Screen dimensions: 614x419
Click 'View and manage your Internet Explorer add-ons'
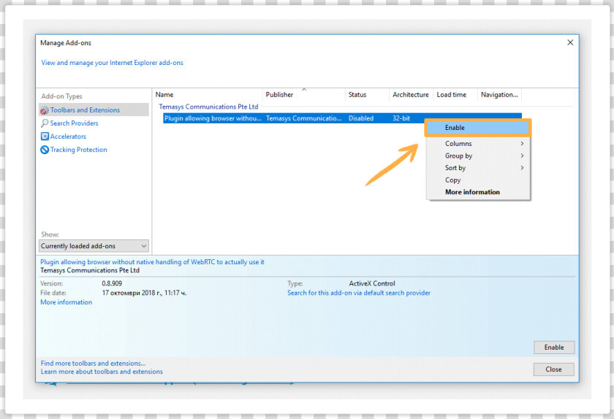[x=112, y=63]
